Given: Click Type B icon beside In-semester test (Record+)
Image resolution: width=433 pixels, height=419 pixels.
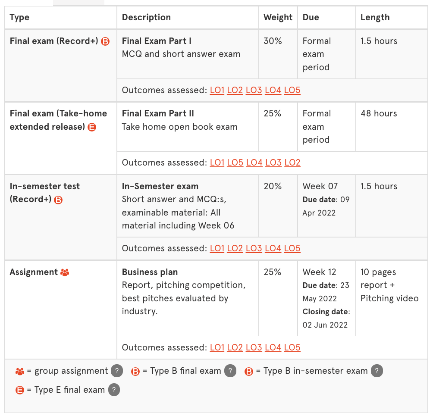Looking at the screenshot, I should coord(58,200).
